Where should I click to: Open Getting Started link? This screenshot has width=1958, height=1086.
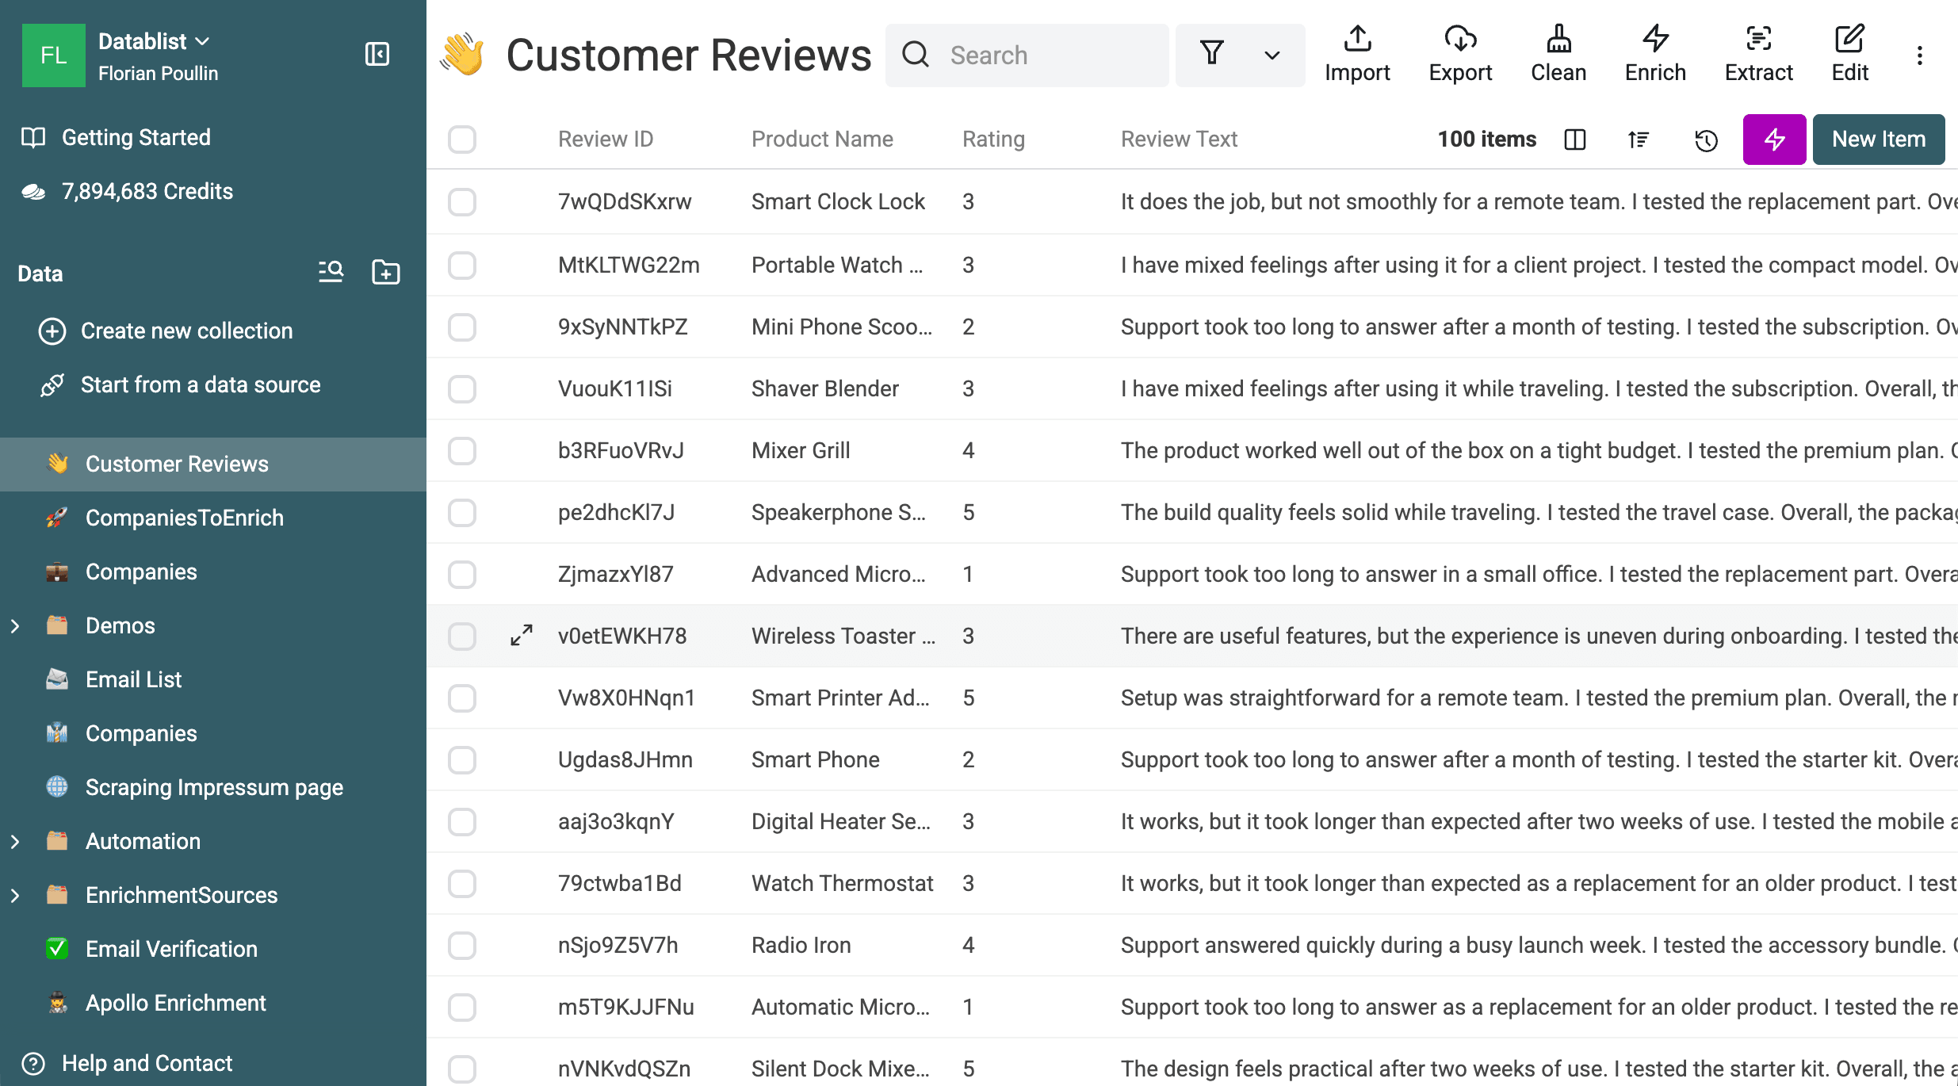pos(136,138)
